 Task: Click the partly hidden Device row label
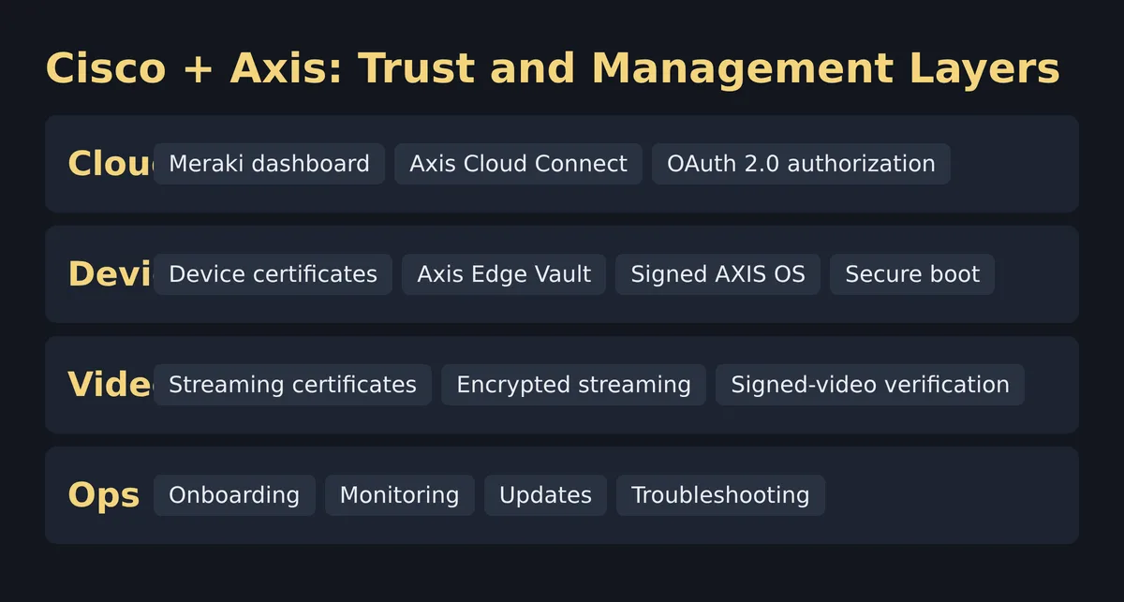111,274
